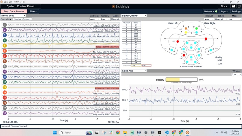Click the cyan 12N electrode on head map

point(199,49)
